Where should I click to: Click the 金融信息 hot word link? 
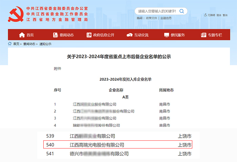point(166,18)
